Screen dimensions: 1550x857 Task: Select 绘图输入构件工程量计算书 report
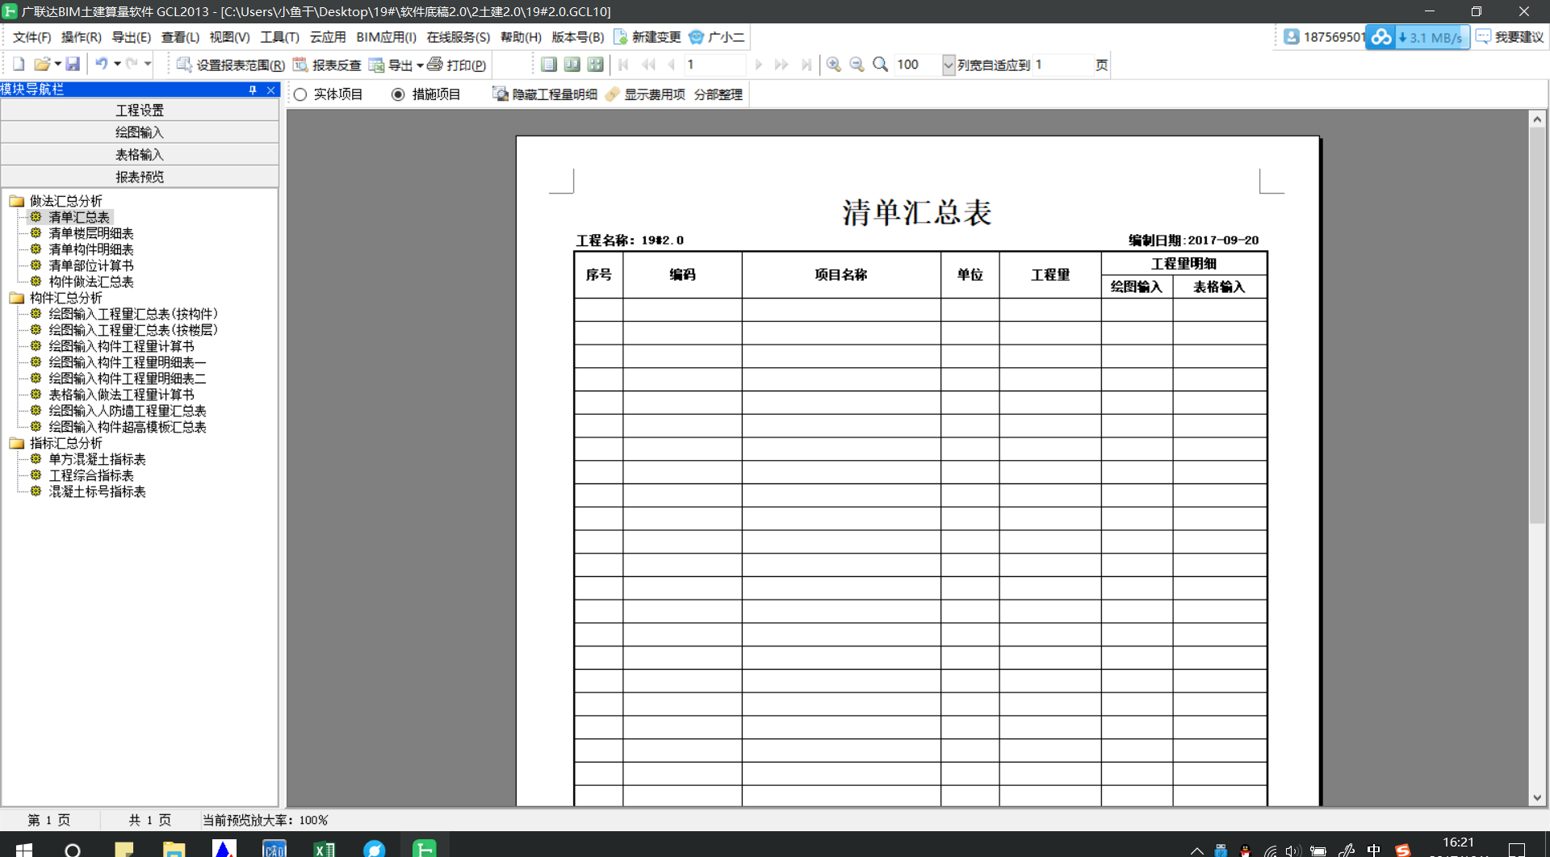tap(121, 346)
